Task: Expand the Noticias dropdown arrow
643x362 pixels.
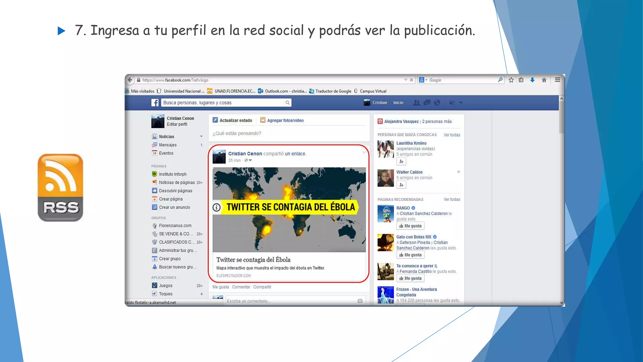Action: (x=201, y=136)
